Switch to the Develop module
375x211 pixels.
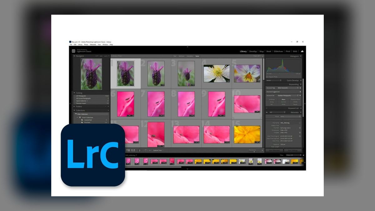pyautogui.click(x=253, y=51)
